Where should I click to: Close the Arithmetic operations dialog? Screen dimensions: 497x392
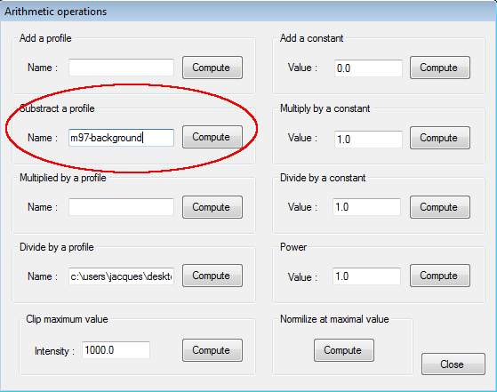click(x=453, y=364)
